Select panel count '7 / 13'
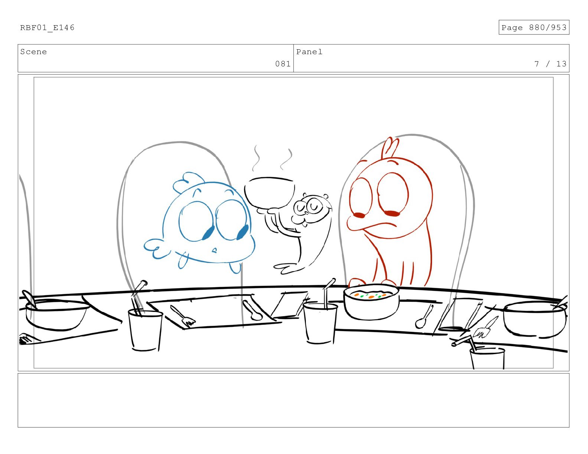This screenshot has width=588, height=454. click(551, 64)
